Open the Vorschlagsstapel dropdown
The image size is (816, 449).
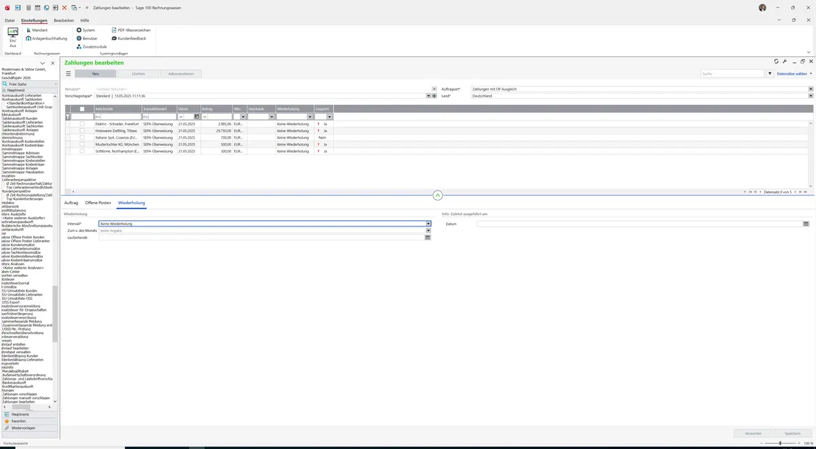[428, 96]
